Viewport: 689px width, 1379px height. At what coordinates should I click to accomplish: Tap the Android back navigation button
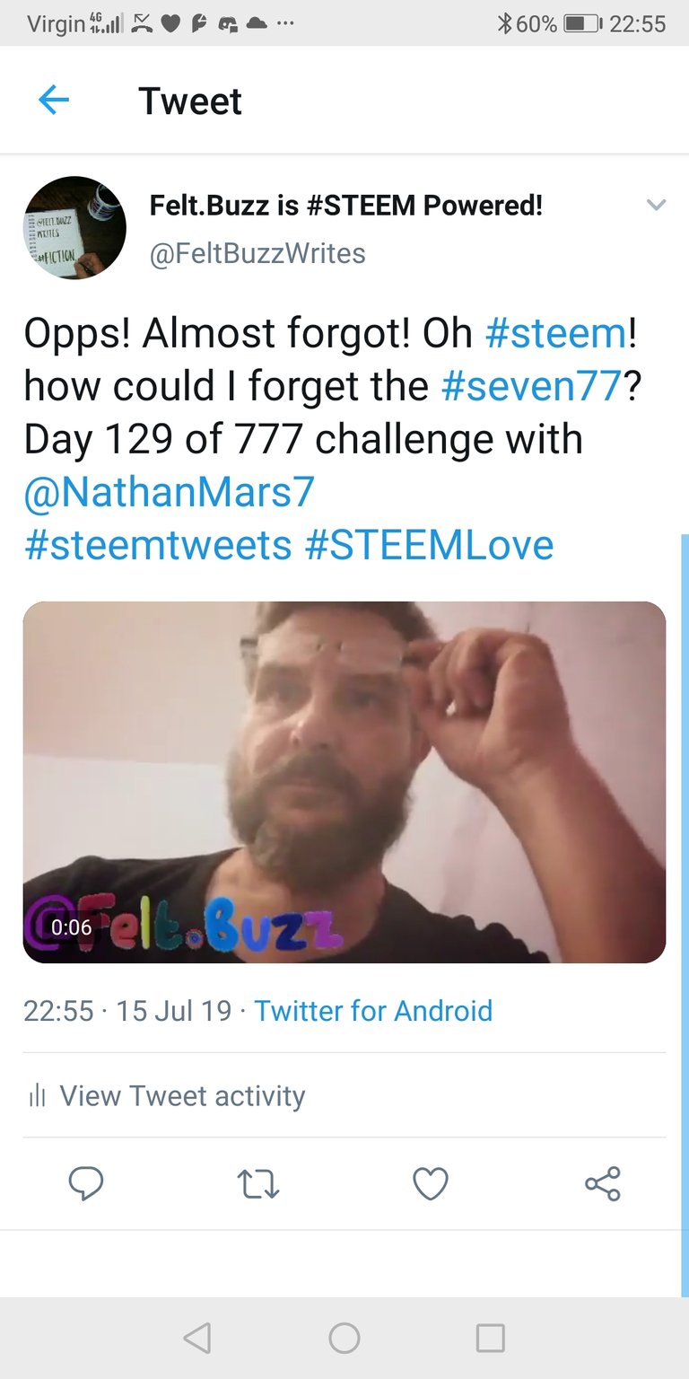[196, 1339]
